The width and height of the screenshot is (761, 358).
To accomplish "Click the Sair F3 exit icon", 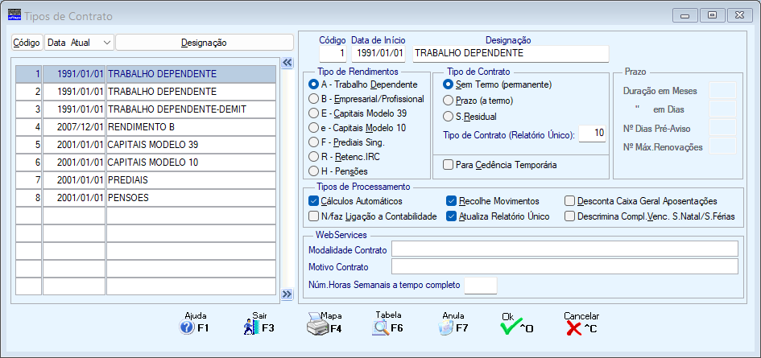I will pyautogui.click(x=252, y=328).
